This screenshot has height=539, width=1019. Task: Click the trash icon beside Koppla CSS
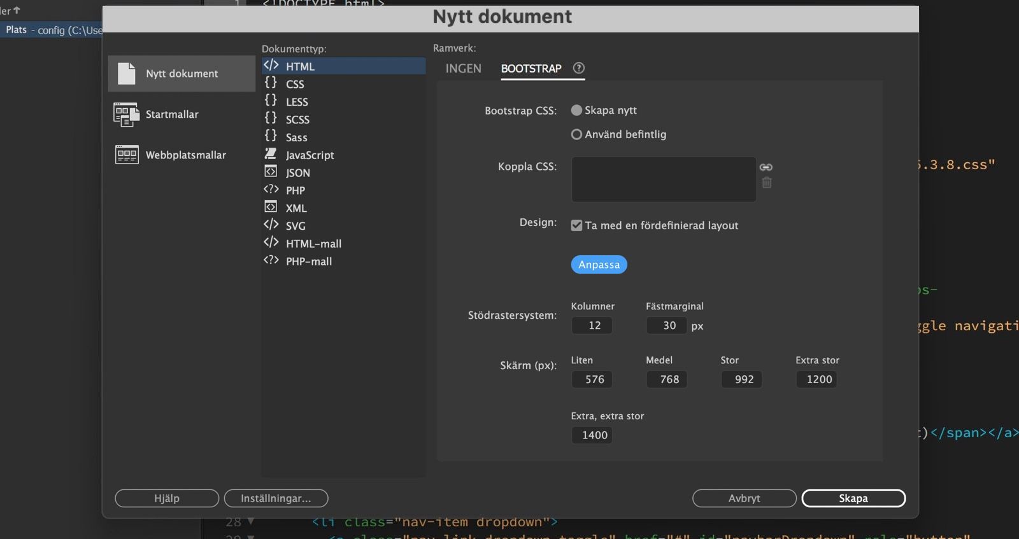pos(767,183)
